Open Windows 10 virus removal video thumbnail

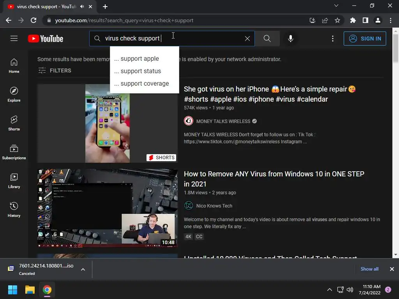point(108,208)
